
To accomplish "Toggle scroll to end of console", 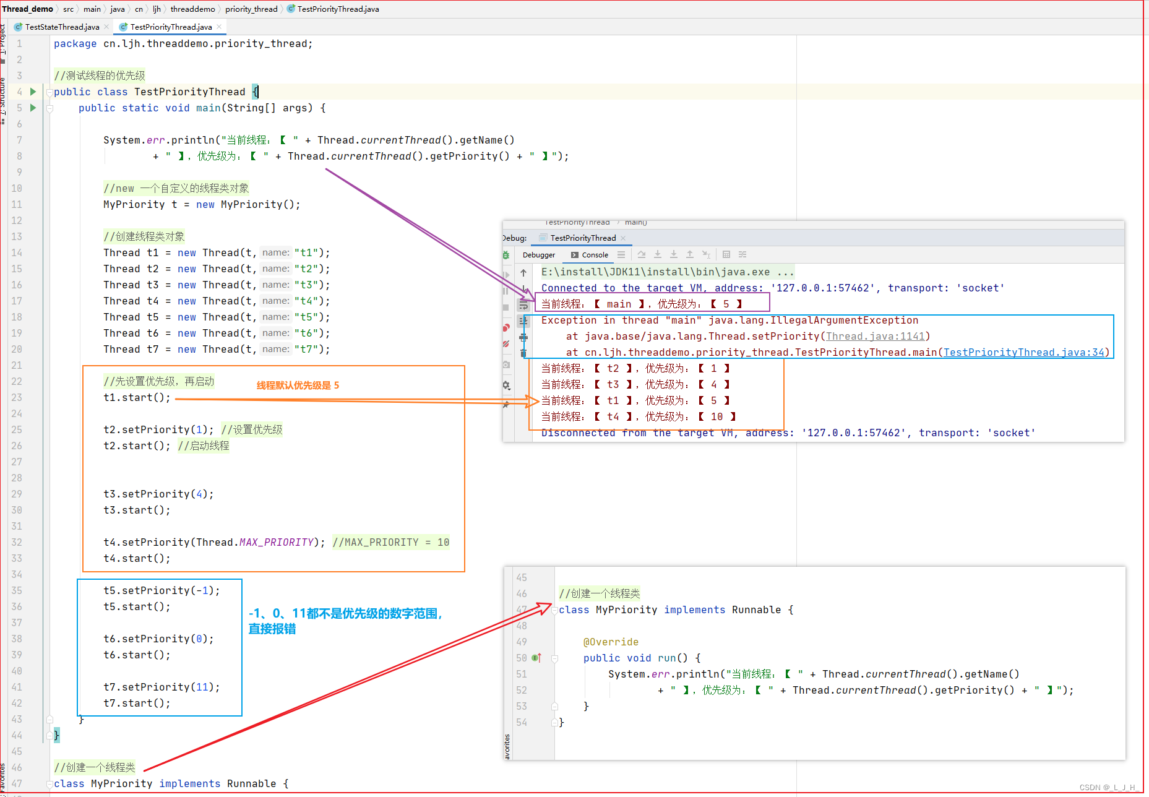I will [x=523, y=321].
